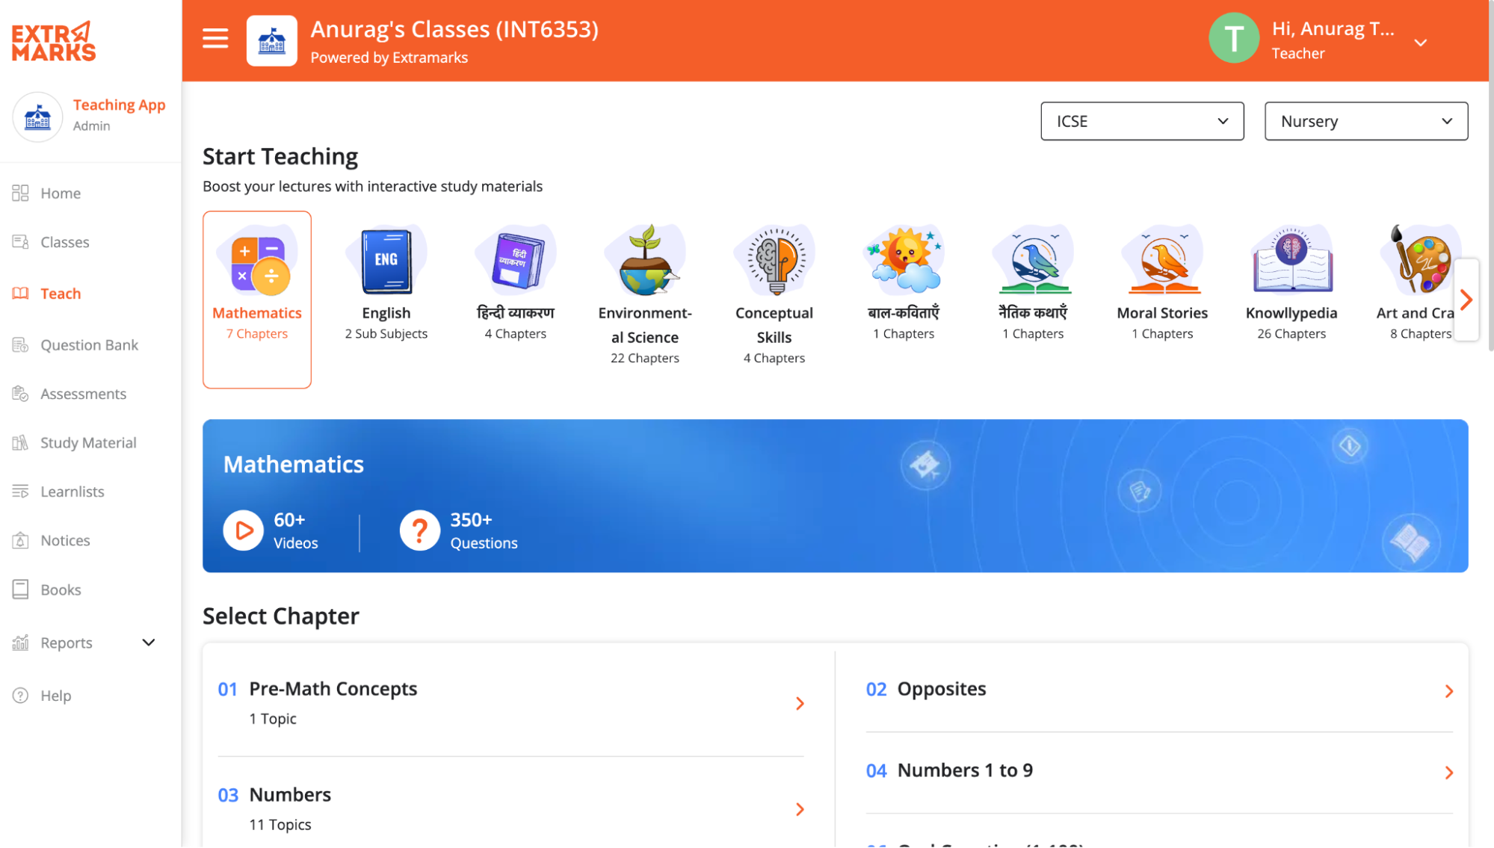The height and width of the screenshot is (848, 1494).
Task: Click the 350+ Questions text
Action: [x=484, y=530]
